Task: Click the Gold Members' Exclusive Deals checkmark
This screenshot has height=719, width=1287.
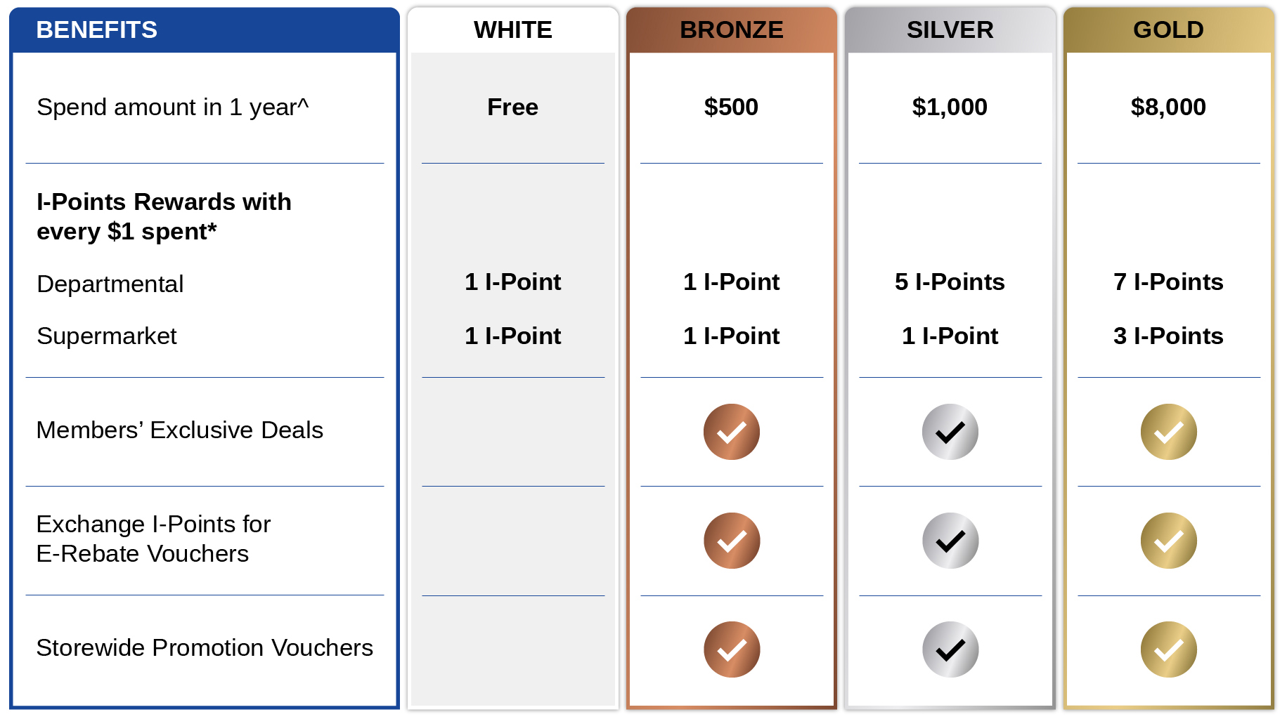Action: pos(1168,432)
